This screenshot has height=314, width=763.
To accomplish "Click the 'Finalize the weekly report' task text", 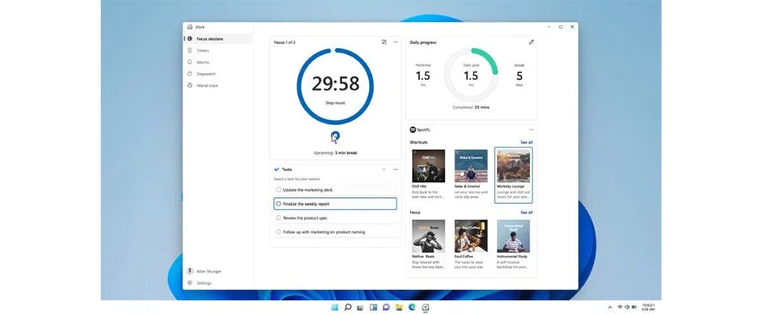I will click(306, 204).
